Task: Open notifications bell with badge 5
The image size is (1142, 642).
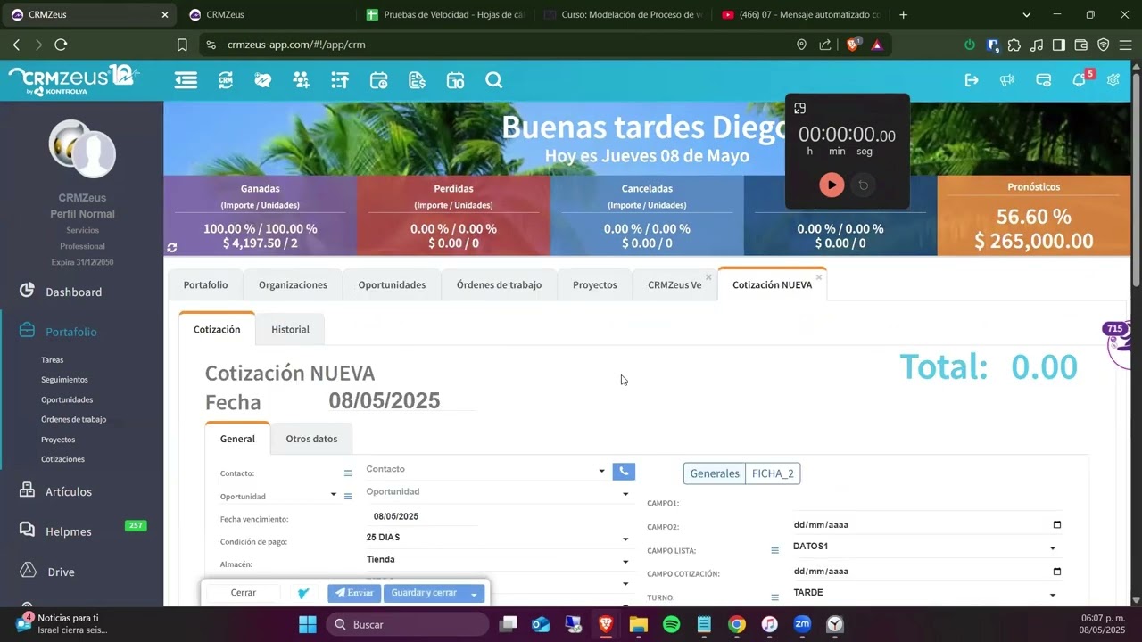Action: click(1080, 80)
